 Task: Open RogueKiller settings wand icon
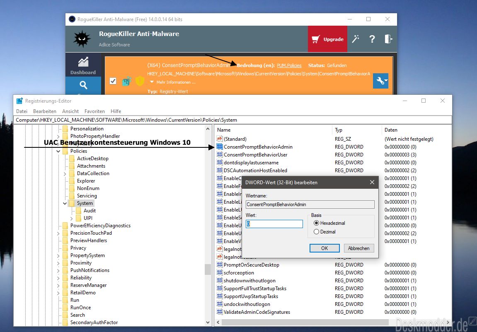click(355, 39)
